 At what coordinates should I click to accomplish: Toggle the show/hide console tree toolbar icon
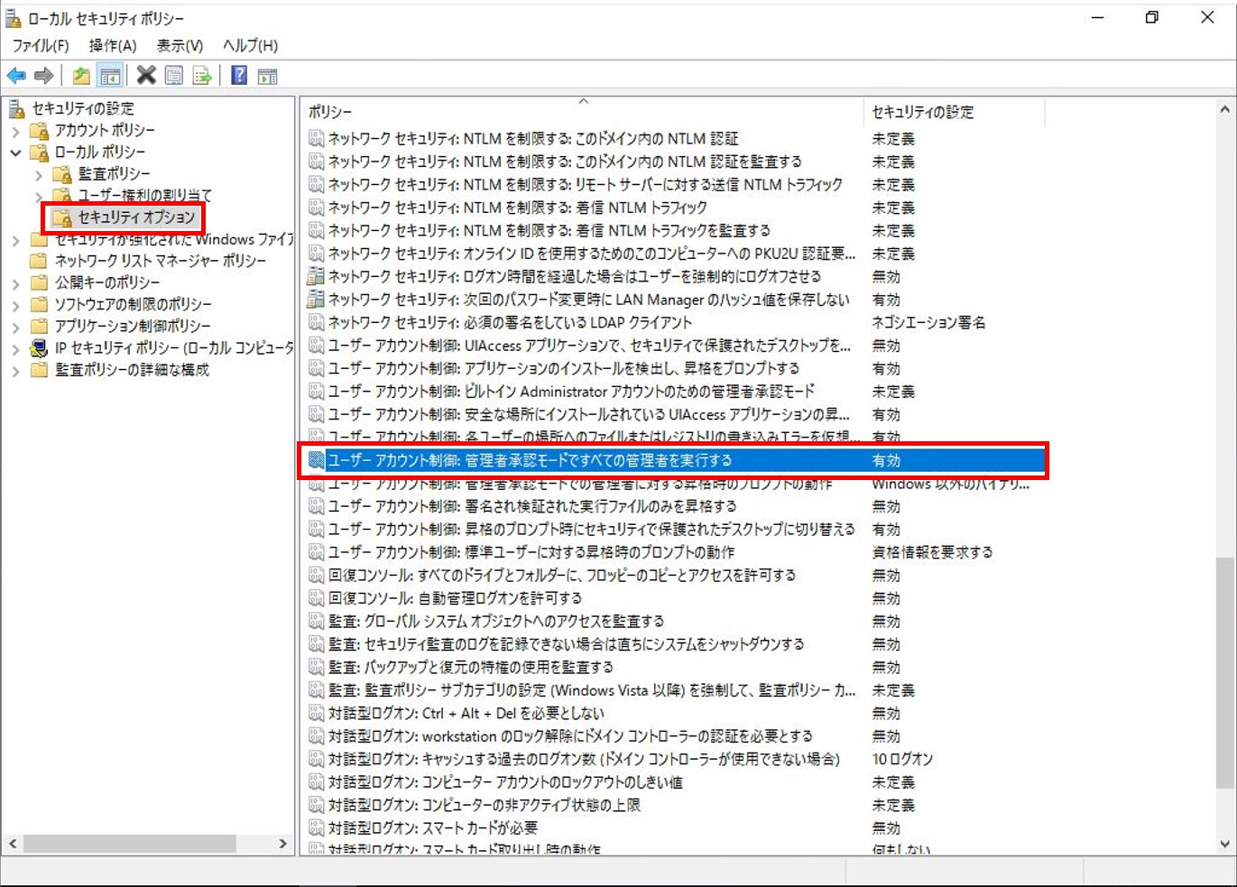click(110, 75)
